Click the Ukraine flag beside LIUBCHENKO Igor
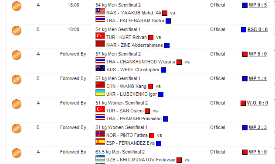 100,93
